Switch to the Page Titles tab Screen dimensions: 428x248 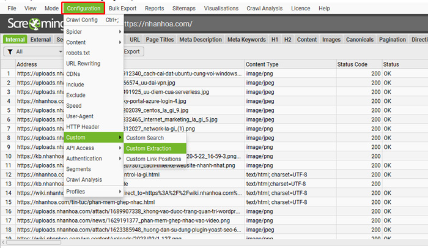click(x=161, y=40)
